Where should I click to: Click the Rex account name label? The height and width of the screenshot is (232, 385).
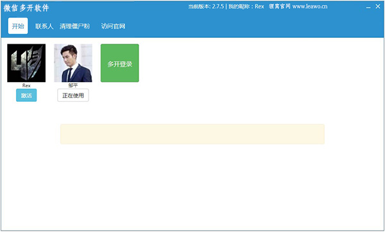click(x=26, y=85)
